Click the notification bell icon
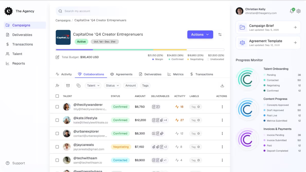 tap(292, 11)
